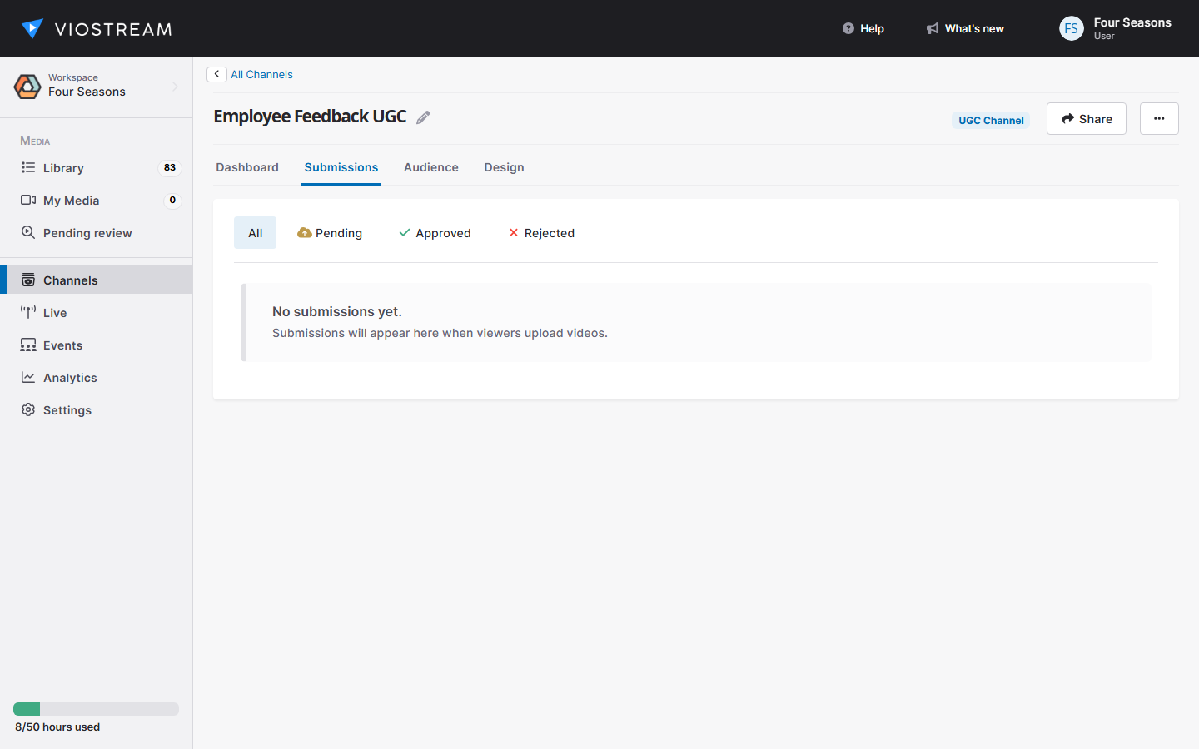Image resolution: width=1199 pixels, height=749 pixels.
Task: Click the Library list icon
Action: point(28,167)
